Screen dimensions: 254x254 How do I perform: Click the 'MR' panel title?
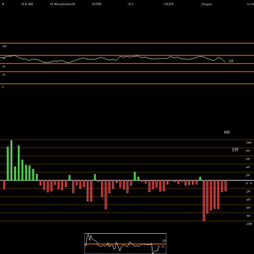[227, 132]
